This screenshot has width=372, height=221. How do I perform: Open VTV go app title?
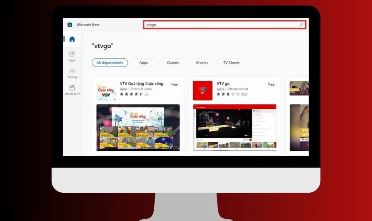223,84
